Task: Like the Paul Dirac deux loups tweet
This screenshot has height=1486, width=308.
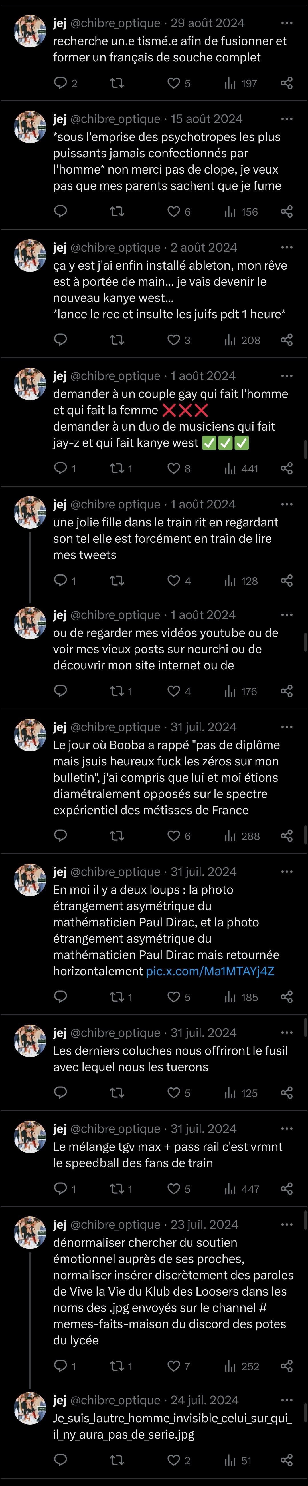Action: (174, 997)
